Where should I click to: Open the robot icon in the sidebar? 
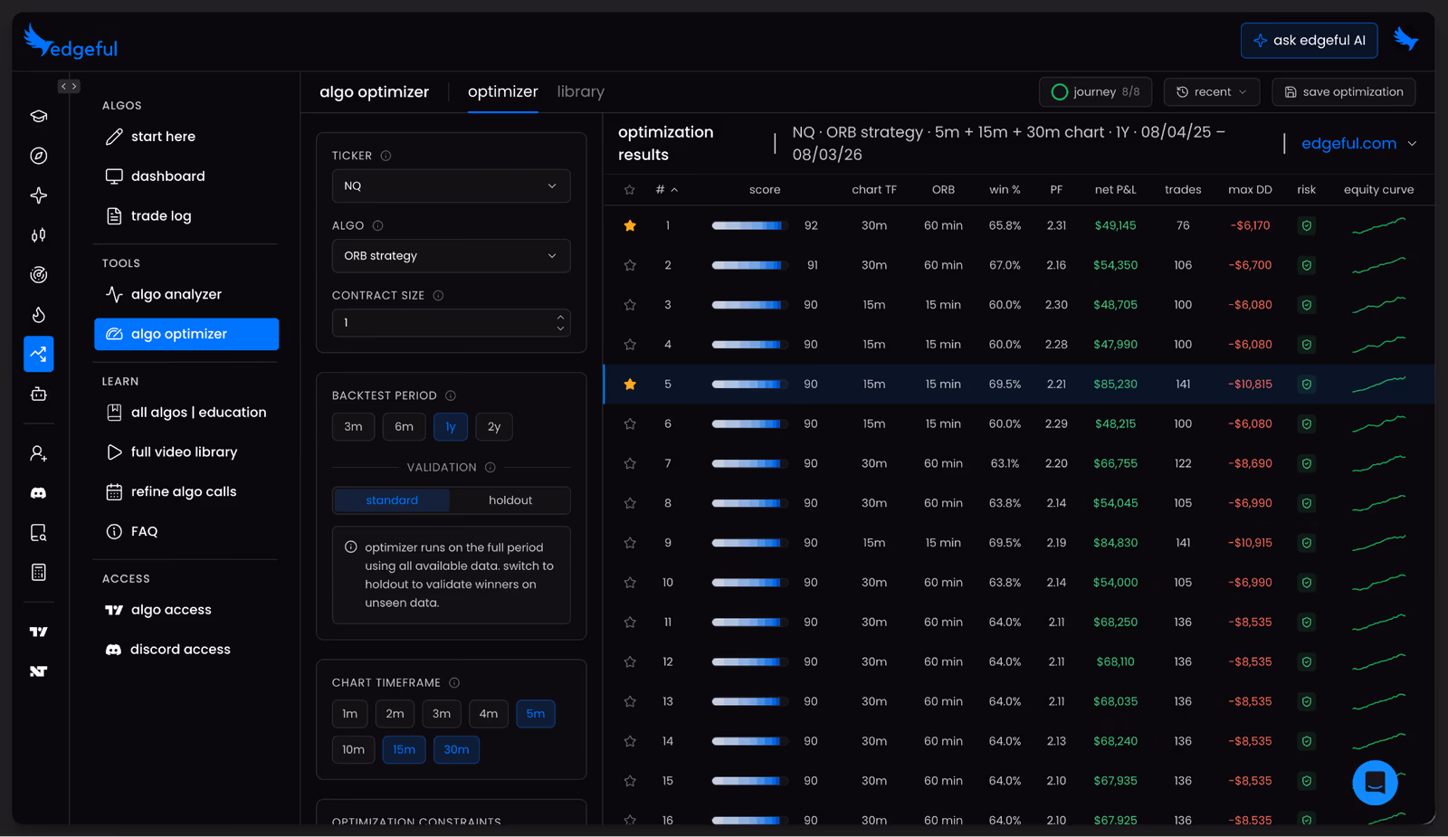(38, 394)
